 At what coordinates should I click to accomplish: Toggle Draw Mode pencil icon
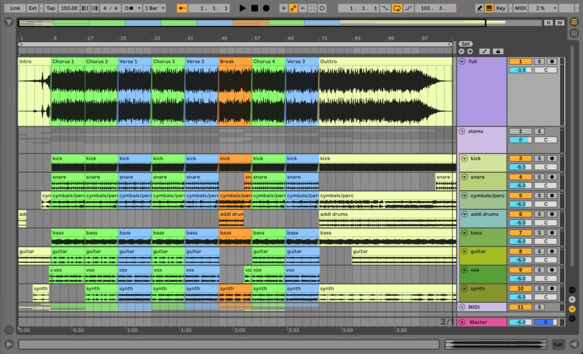click(x=479, y=8)
